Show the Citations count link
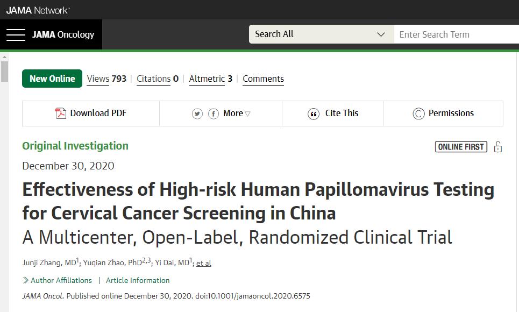Viewport: 519px width, 312px height. coord(157,79)
